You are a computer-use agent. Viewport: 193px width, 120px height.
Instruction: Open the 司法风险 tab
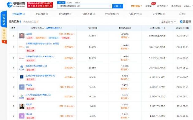click(x=42, y=14)
